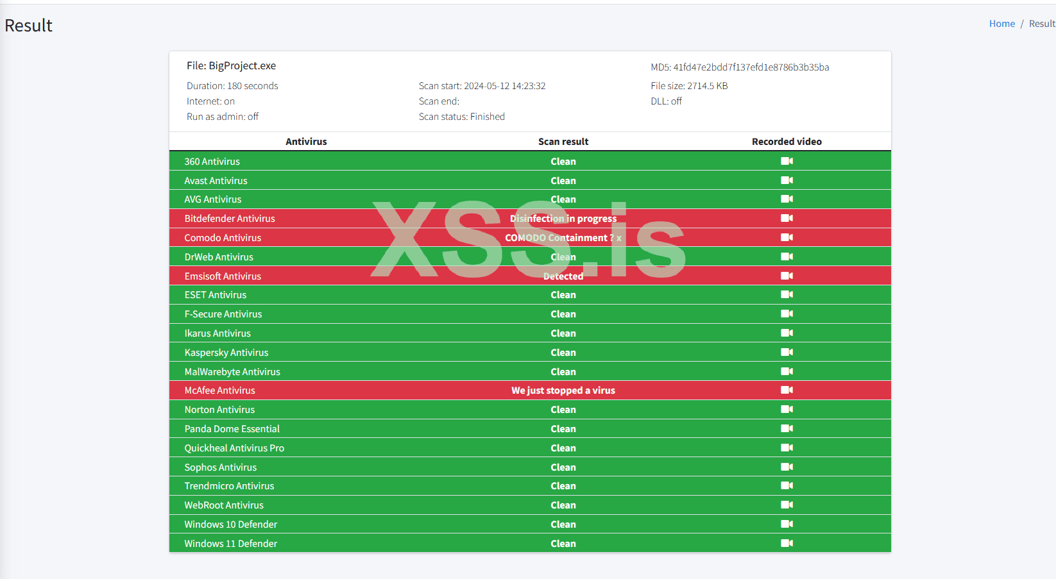
Task: Open recorded video for Avast Antivirus
Action: click(787, 180)
